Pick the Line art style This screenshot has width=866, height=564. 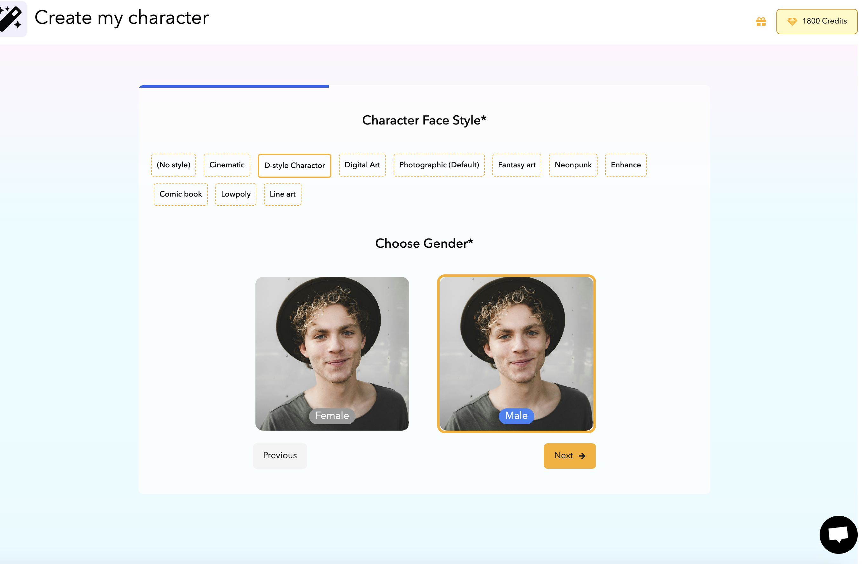click(282, 194)
